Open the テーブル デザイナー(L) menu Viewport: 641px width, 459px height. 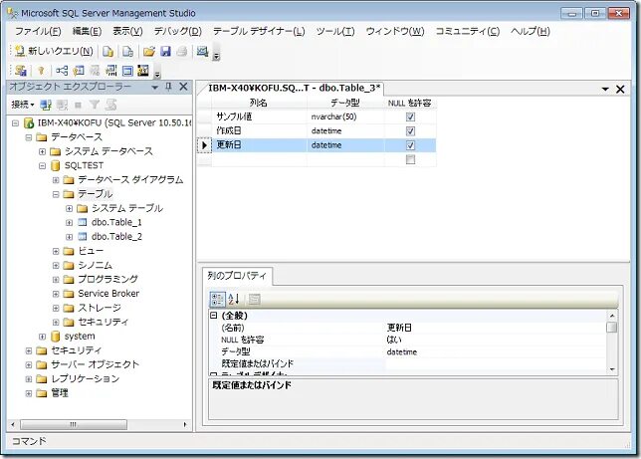coord(259,32)
